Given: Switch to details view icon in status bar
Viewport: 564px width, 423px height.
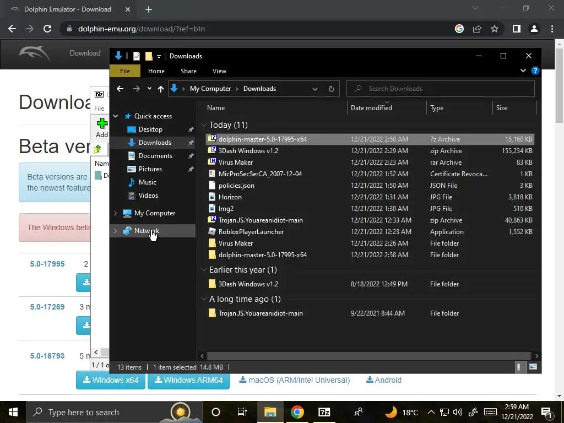Looking at the screenshot, I should coord(519,367).
